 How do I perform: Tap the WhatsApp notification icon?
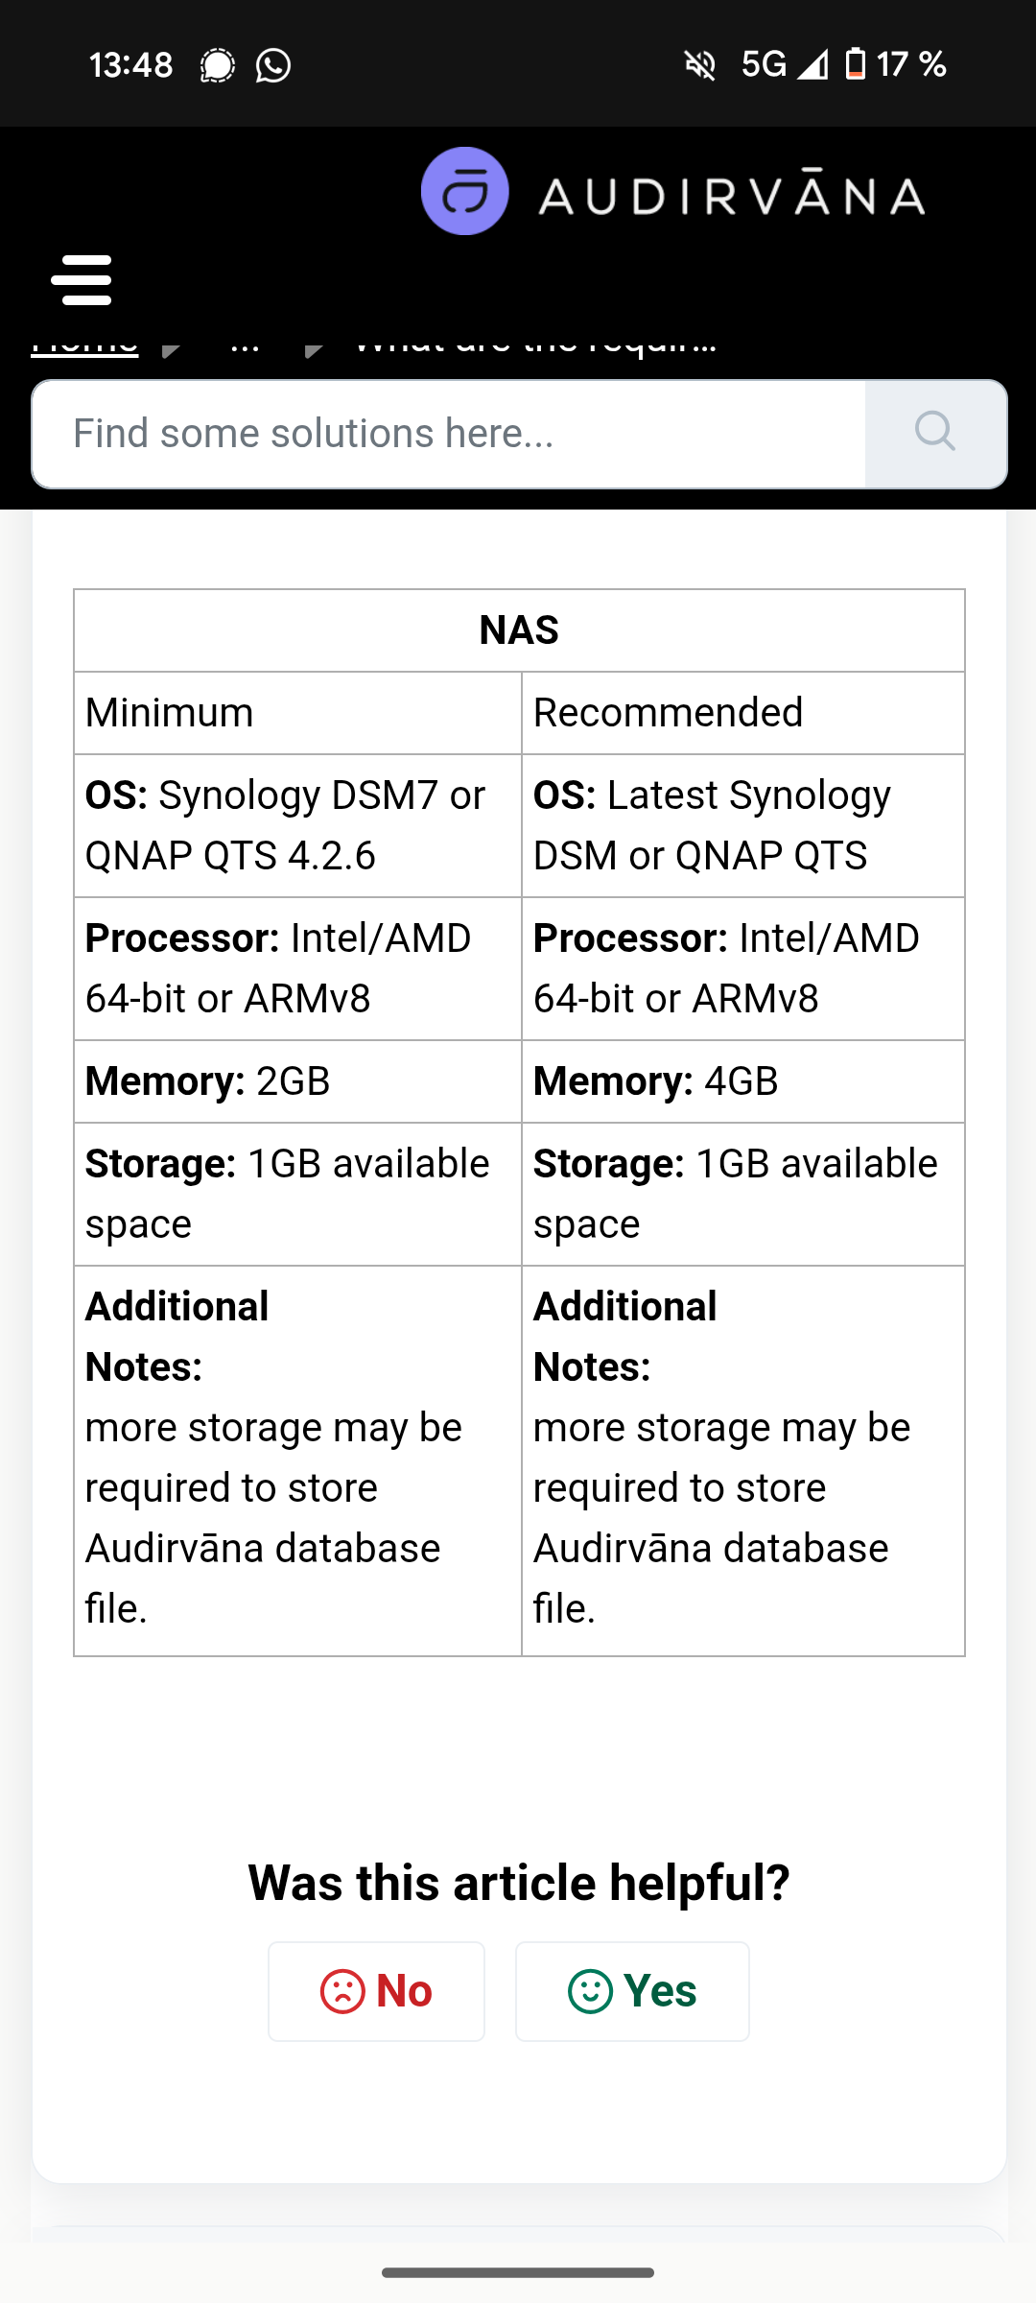tap(273, 65)
